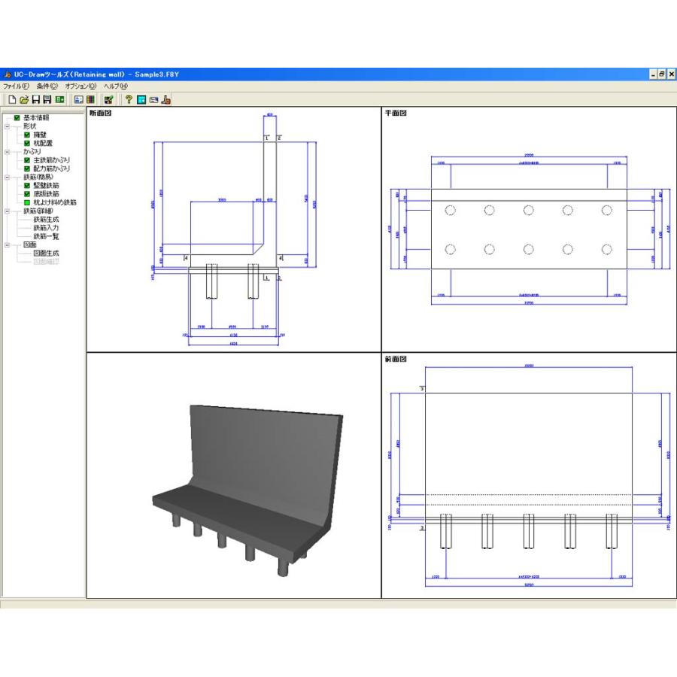Screen dimensions: 677x677
Task: Toggle the 杭配置 checkbox in tree
Action: 27,143
